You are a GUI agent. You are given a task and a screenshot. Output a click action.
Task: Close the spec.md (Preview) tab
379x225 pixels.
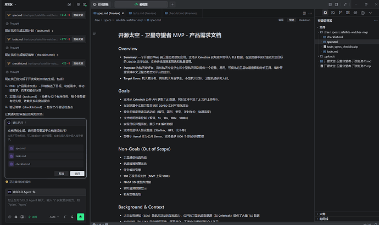click(x=123, y=13)
